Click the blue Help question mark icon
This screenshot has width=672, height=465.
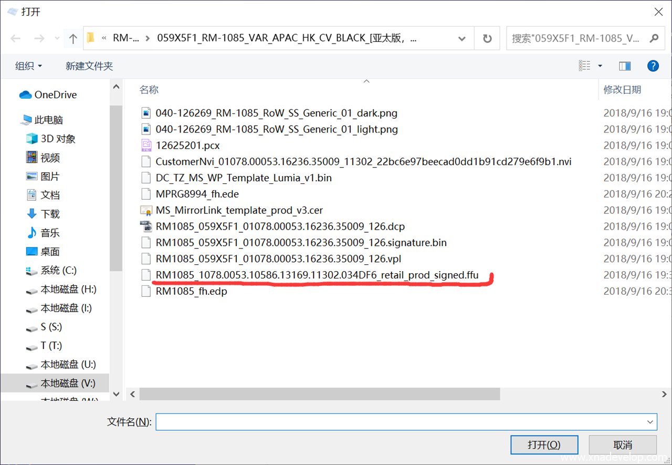point(653,66)
